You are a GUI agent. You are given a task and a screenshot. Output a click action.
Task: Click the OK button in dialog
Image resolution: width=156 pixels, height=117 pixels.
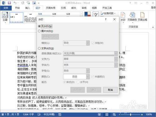(94, 90)
